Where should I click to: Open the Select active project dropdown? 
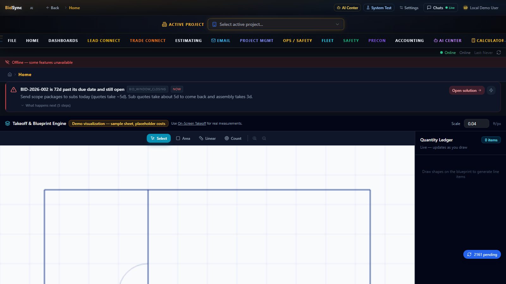coord(276,24)
